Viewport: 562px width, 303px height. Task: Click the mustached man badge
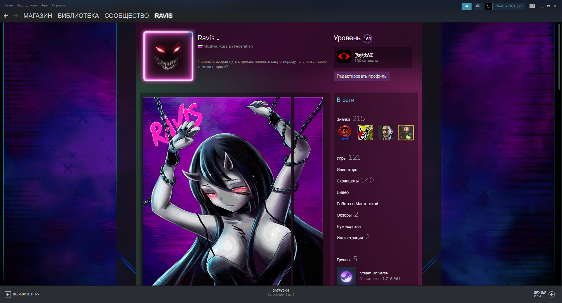(x=386, y=133)
